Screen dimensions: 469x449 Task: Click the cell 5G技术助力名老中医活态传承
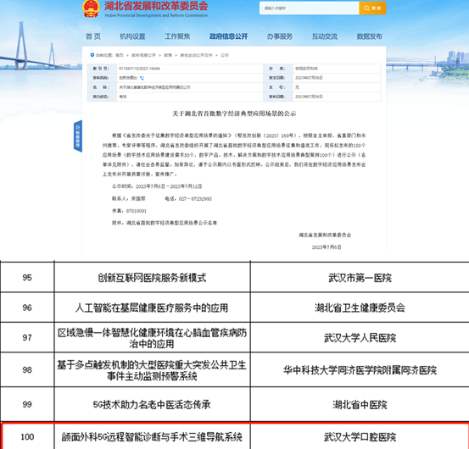[152, 404]
